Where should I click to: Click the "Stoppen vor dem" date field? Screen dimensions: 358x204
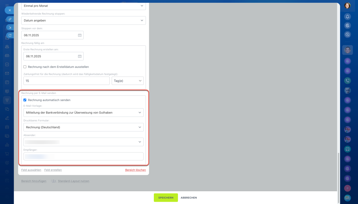pyautogui.click(x=52, y=35)
